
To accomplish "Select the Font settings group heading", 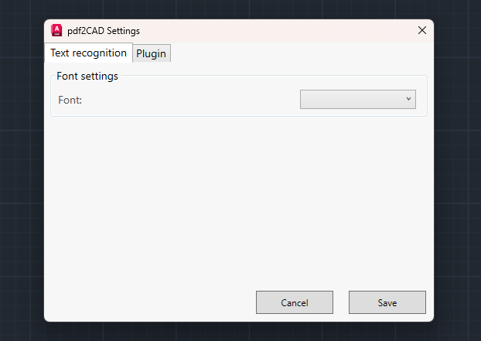I will (x=87, y=76).
